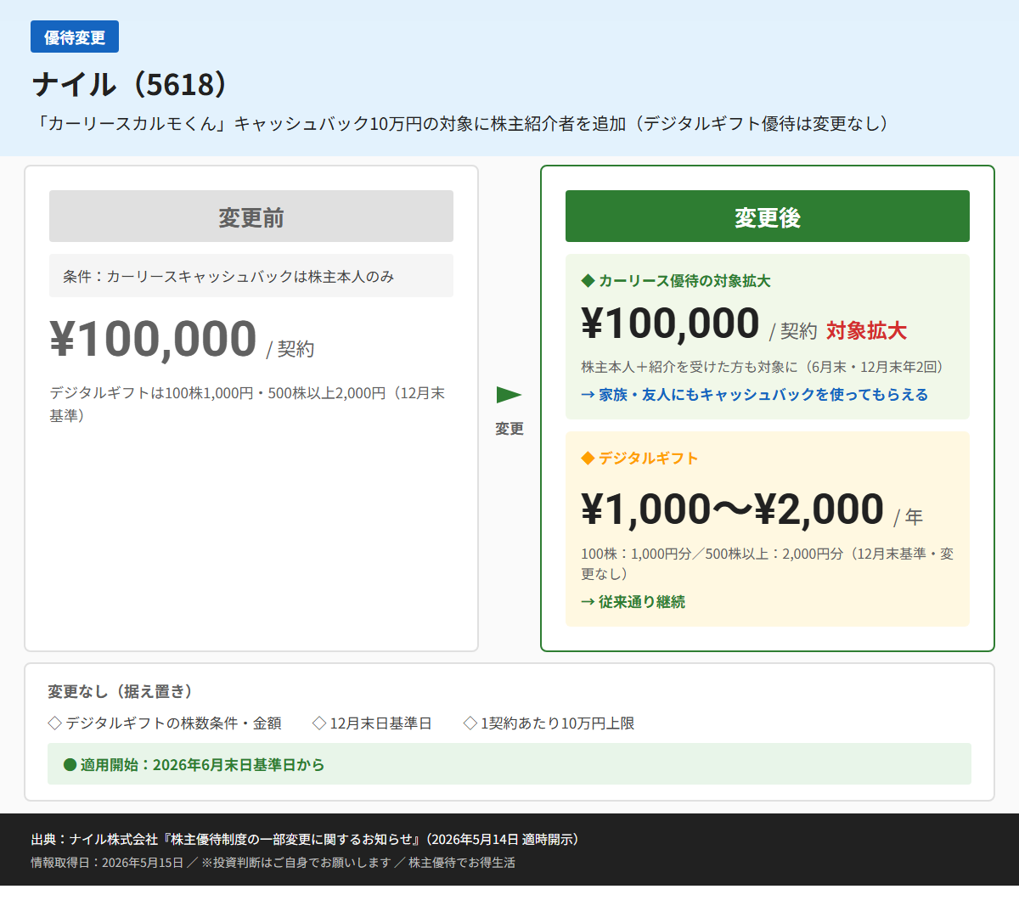Click the condition box 条件：カーリースキャッシュバックは株主本人のみ
The height and width of the screenshot is (906, 1019).
(x=251, y=276)
